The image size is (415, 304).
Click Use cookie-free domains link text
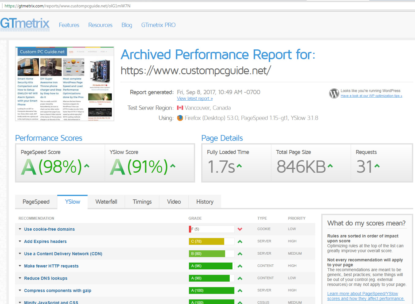point(49,229)
